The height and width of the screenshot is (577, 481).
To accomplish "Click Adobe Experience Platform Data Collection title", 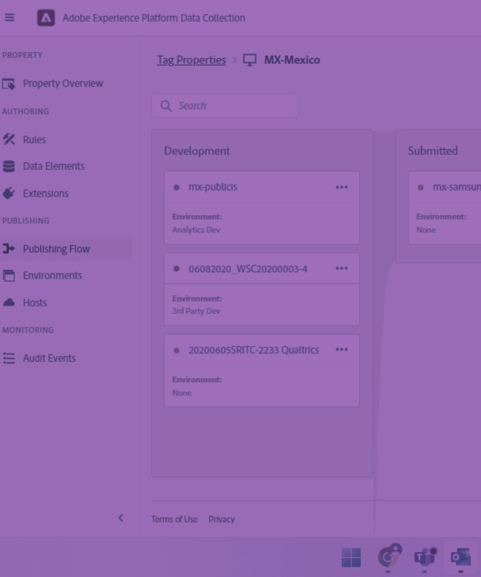I will point(154,18).
